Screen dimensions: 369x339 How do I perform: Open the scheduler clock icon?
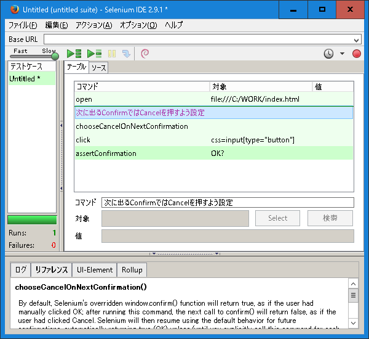pos(328,54)
